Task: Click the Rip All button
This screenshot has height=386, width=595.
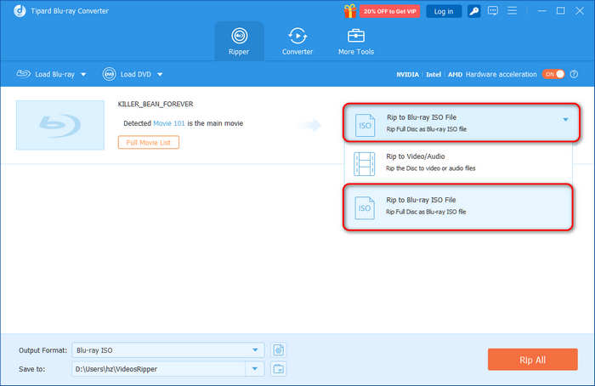Action: tap(533, 360)
